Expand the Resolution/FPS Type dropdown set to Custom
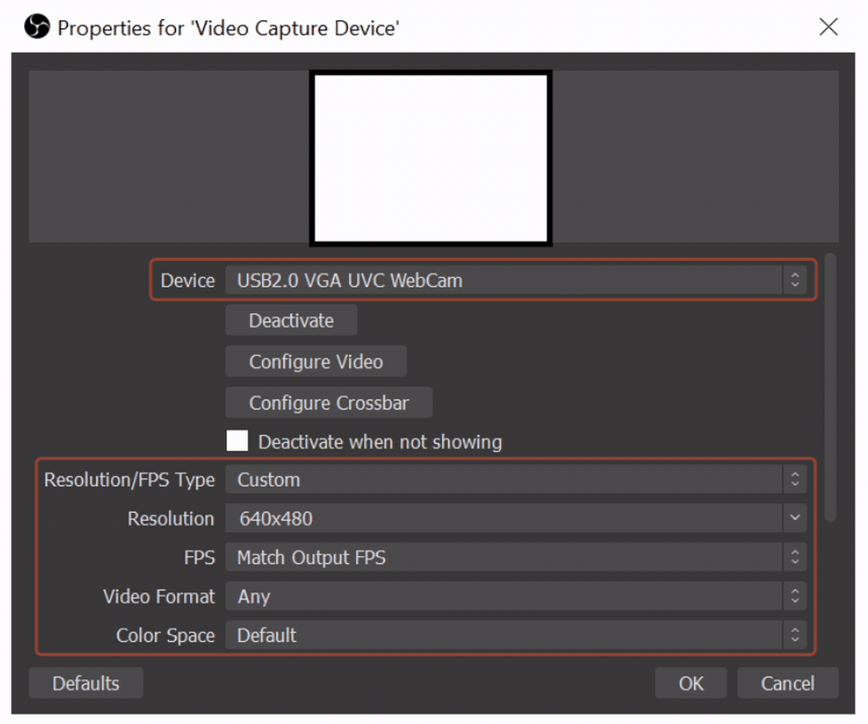The height and width of the screenshot is (724, 868). [x=514, y=480]
